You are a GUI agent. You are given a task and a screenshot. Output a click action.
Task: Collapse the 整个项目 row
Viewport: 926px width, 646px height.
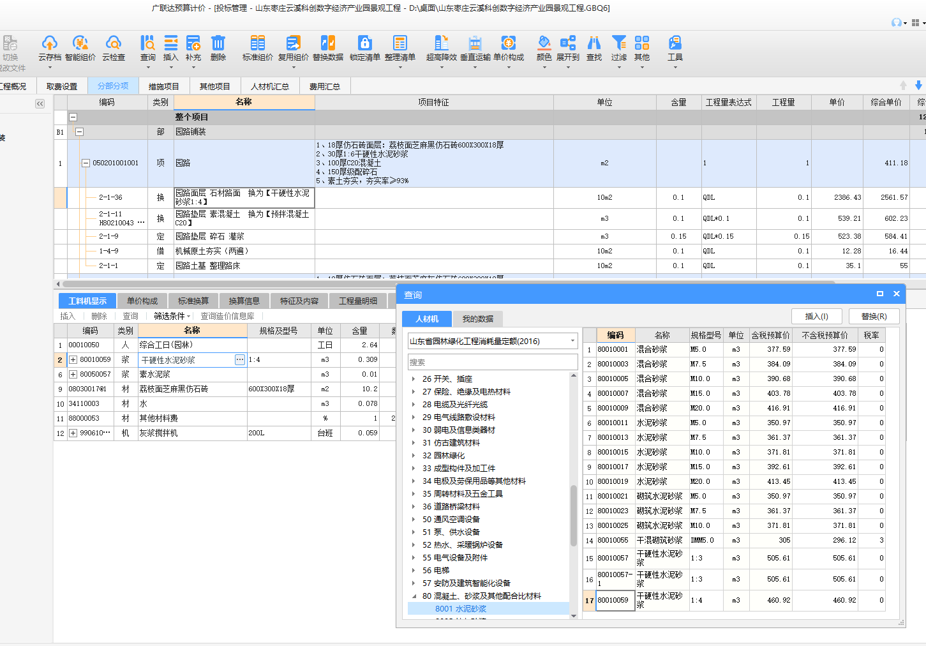(x=73, y=117)
